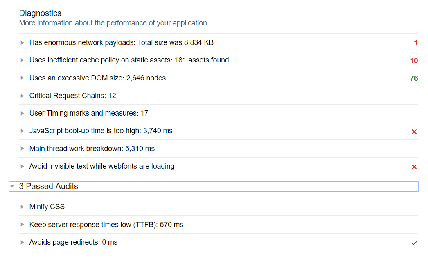
Task: Click the red X beside JavaScript boot-up time
Action: click(x=414, y=131)
